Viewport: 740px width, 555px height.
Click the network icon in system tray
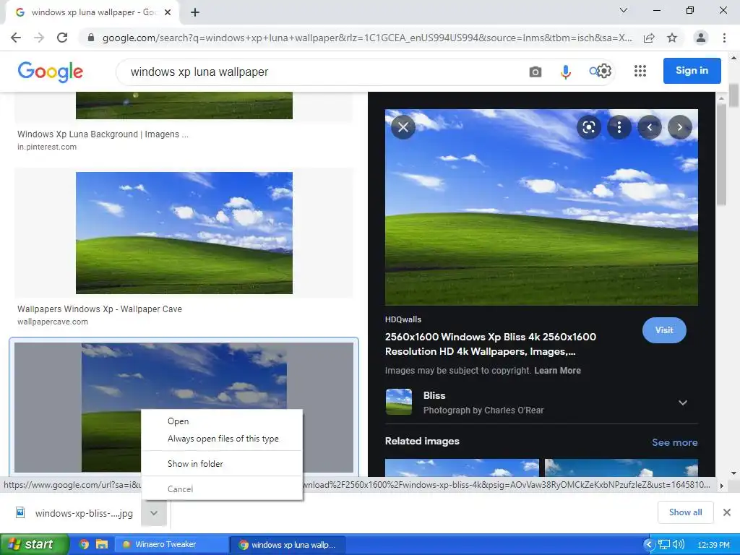click(664, 545)
